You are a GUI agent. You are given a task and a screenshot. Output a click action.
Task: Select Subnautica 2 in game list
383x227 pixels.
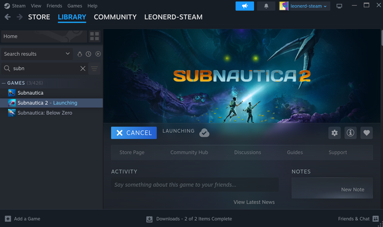[52, 103]
